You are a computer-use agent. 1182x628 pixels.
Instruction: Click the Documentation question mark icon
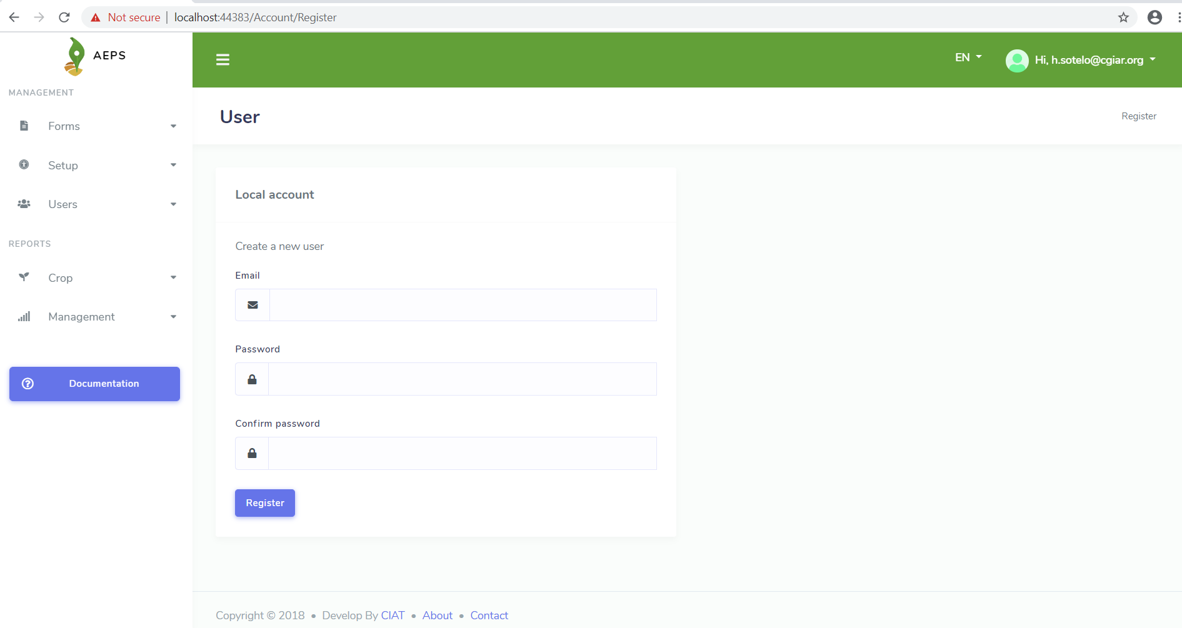click(x=28, y=384)
